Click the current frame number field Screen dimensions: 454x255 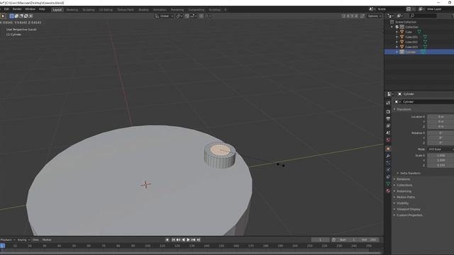pos(320,239)
